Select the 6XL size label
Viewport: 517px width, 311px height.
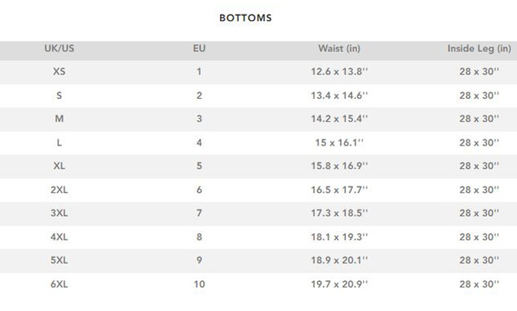59,284
